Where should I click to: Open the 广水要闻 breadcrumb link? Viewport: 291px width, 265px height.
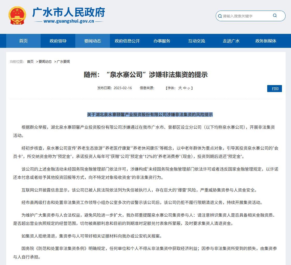[x=63, y=62]
